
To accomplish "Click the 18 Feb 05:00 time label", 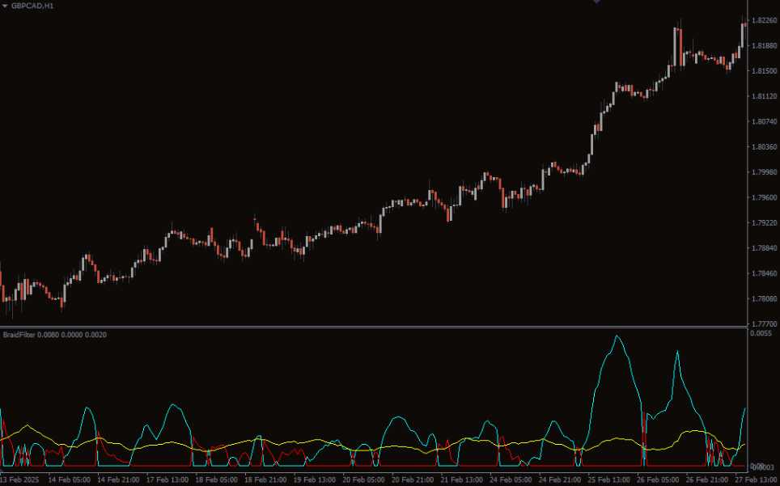I will [217, 479].
